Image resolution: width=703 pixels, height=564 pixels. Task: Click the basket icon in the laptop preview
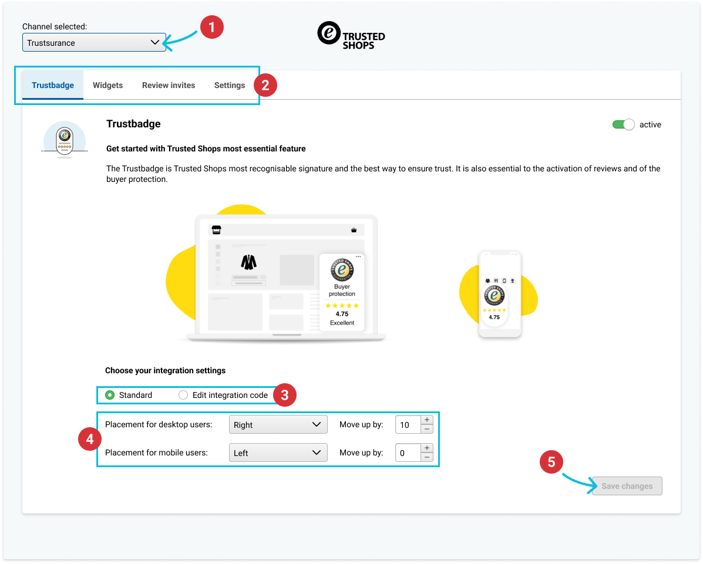tap(354, 230)
